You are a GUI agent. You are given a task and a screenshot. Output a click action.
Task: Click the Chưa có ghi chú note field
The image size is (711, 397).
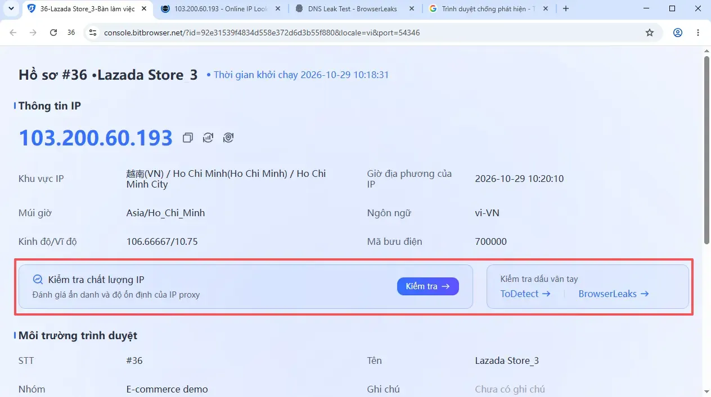click(510, 389)
